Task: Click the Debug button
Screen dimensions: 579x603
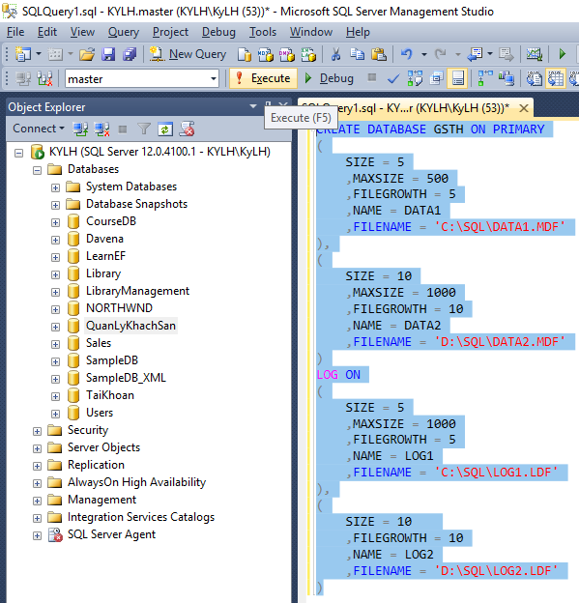Action: [330, 78]
